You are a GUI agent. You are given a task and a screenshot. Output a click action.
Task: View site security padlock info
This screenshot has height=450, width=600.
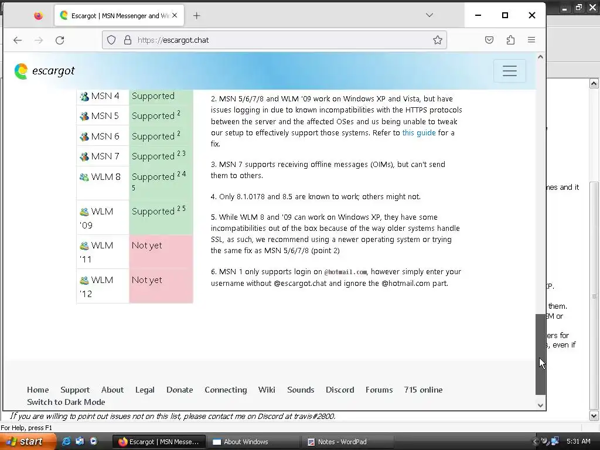128,40
